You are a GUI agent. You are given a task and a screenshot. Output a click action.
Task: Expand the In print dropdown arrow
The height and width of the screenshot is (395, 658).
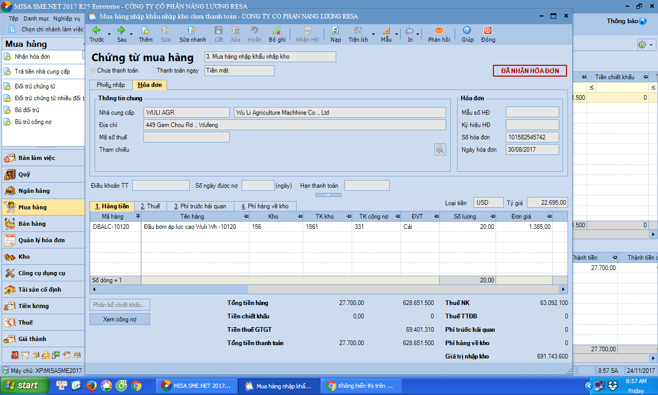[417, 34]
